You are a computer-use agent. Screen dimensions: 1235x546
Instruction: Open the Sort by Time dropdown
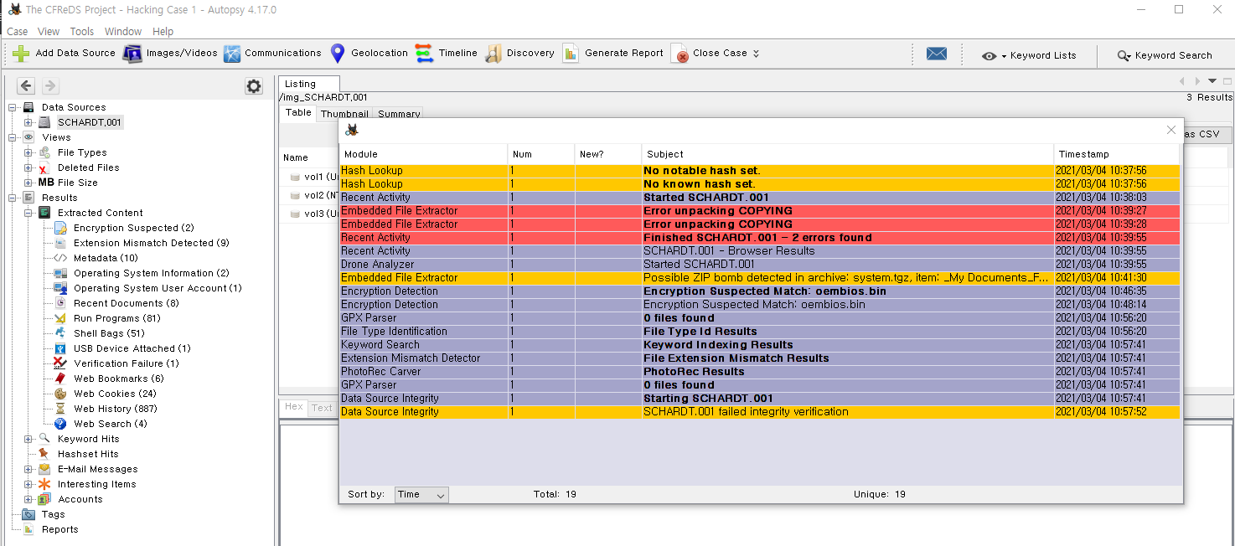[421, 495]
